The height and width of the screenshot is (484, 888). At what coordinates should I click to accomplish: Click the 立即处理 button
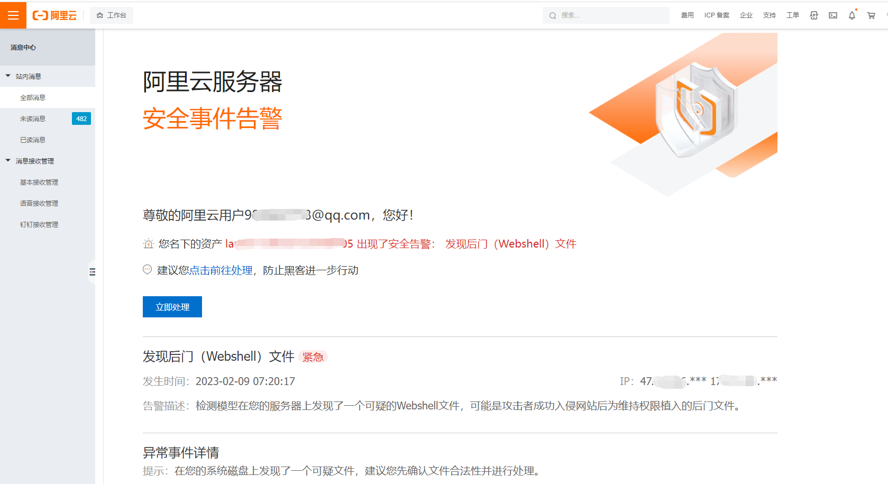click(x=172, y=307)
